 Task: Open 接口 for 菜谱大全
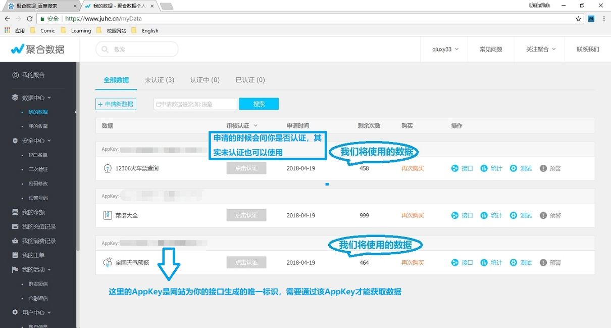(x=462, y=215)
